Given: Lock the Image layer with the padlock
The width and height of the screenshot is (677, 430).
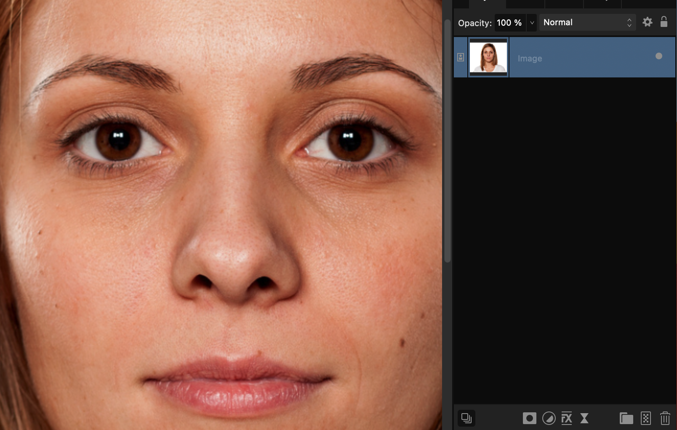Looking at the screenshot, I should (664, 22).
